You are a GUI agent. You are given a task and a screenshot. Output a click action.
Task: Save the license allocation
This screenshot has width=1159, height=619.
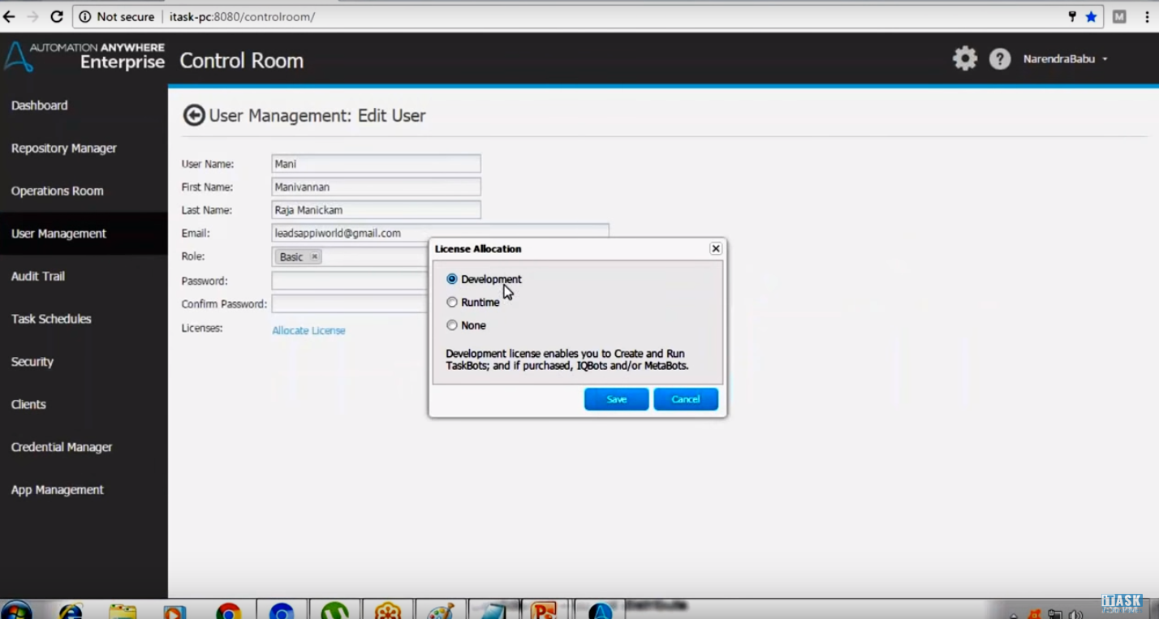pos(616,399)
